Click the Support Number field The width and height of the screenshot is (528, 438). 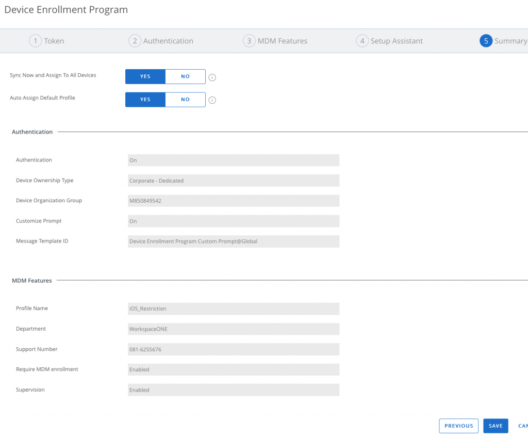(x=233, y=349)
